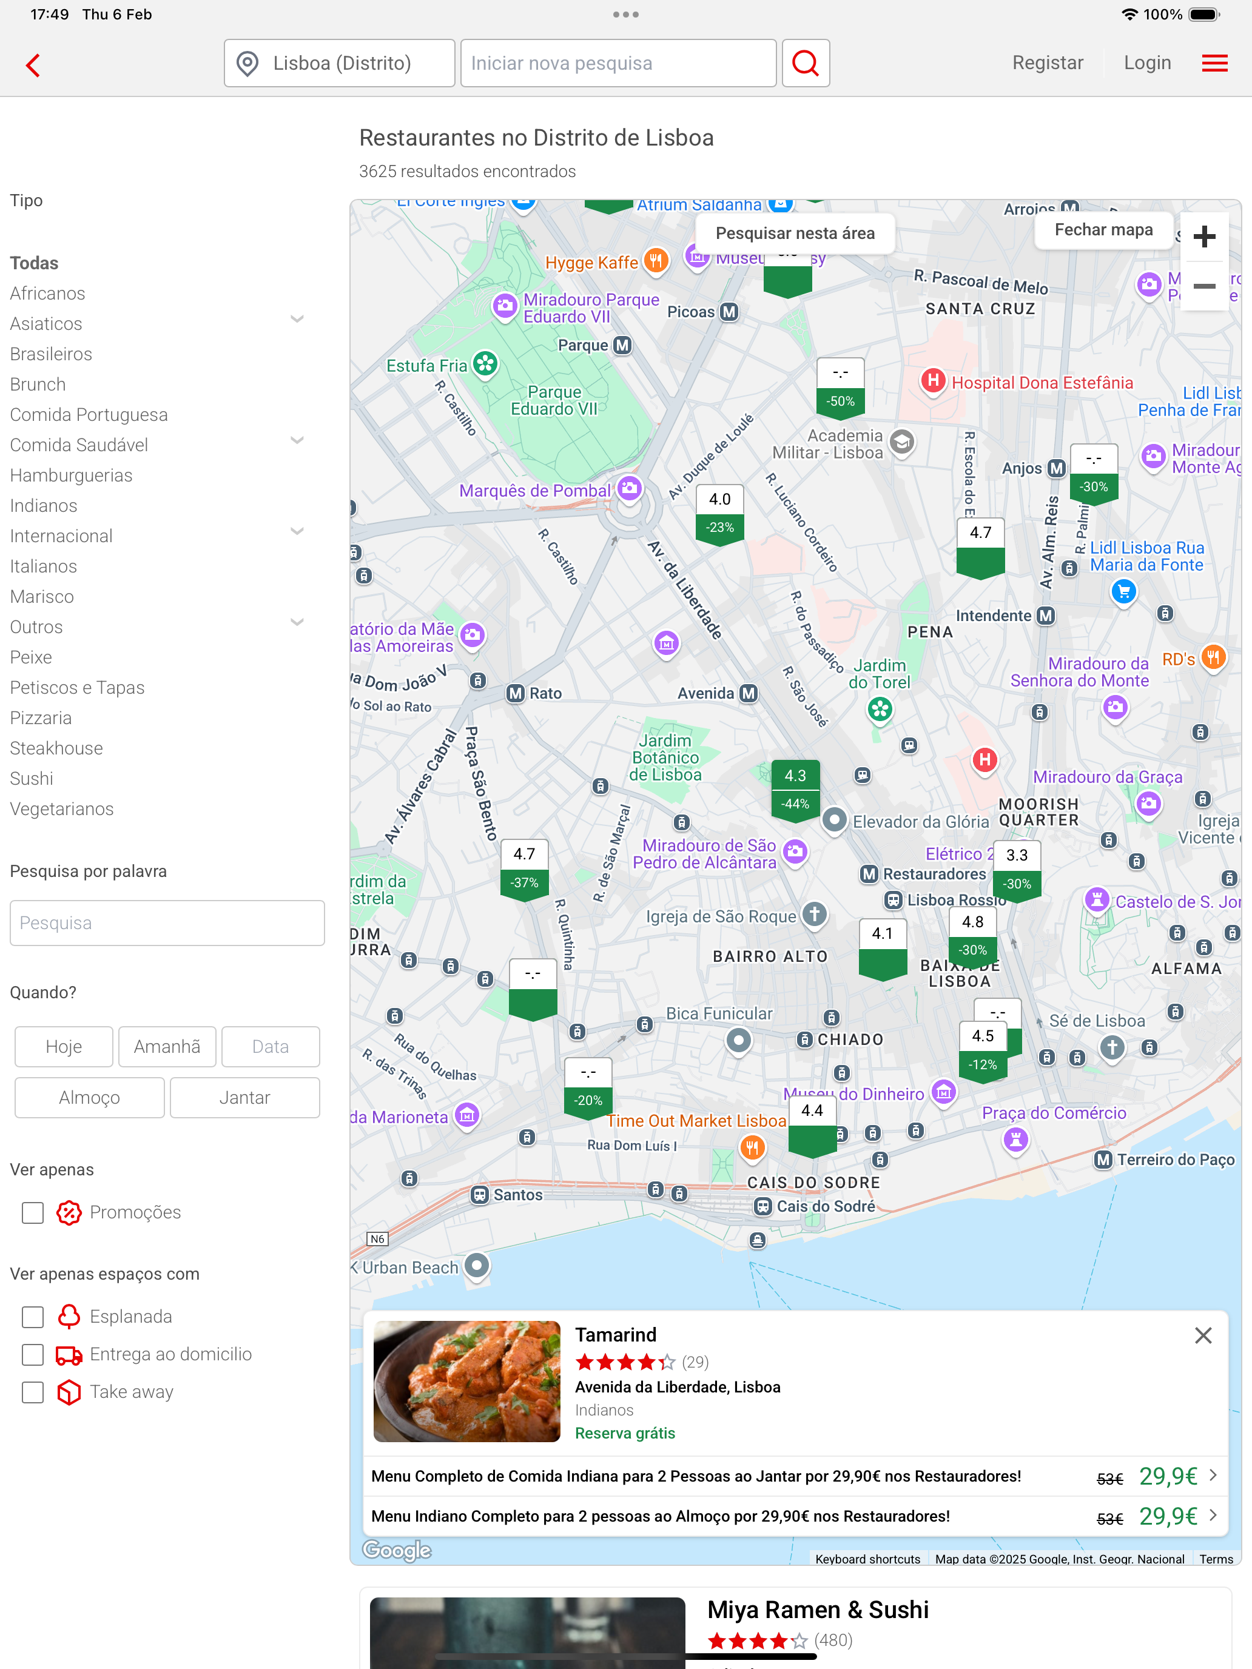Tap the Time Out Market Lisboa icon
The height and width of the screenshot is (1669, 1252).
(x=752, y=1147)
